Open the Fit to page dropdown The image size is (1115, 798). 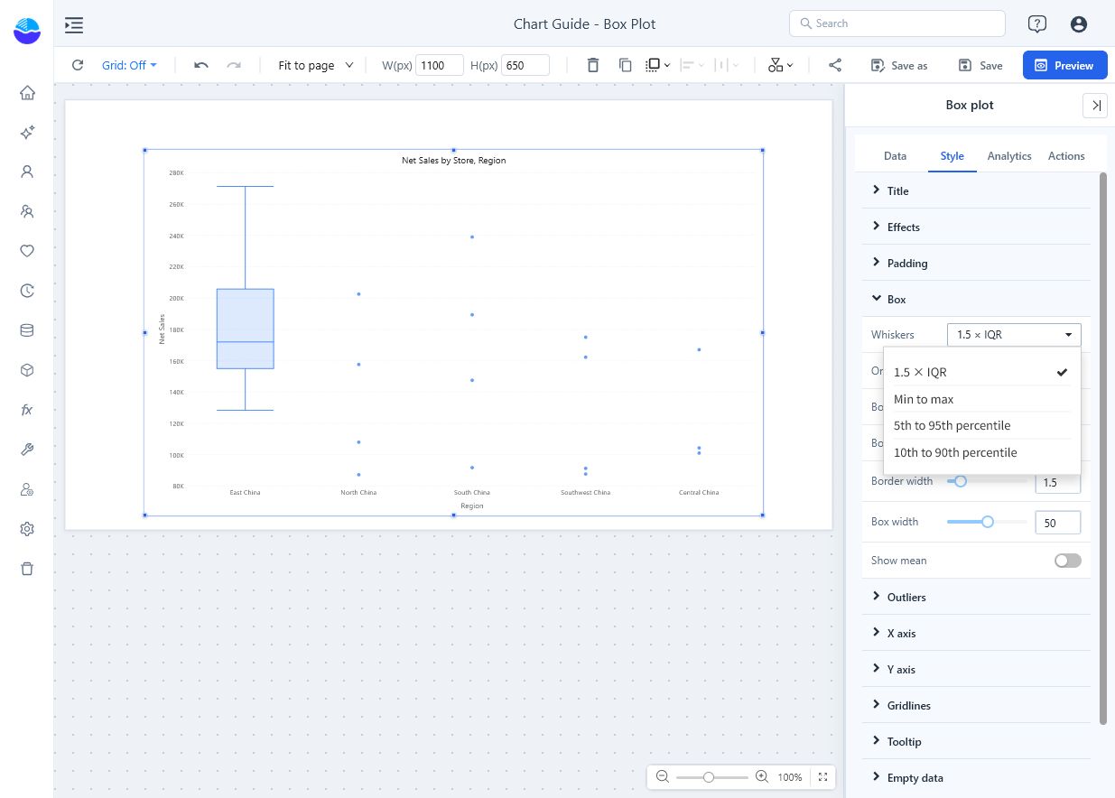tap(316, 65)
